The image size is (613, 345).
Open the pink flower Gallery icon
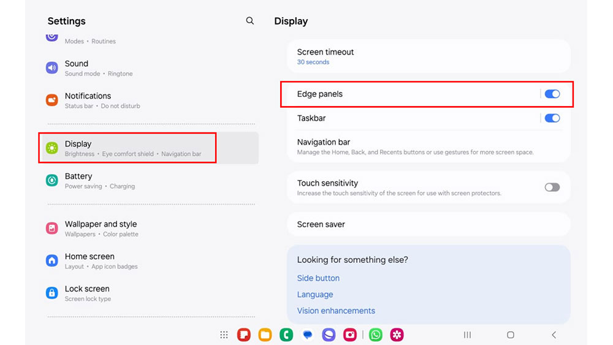click(397, 335)
